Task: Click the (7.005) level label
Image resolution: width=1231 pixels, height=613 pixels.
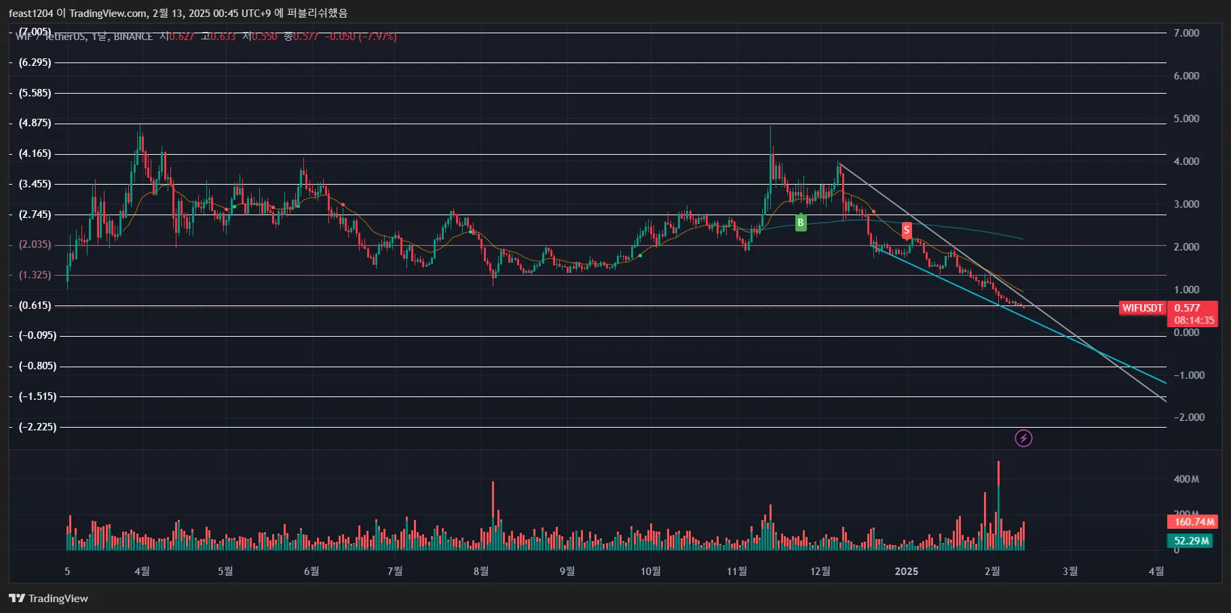Action: tap(35, 32)
